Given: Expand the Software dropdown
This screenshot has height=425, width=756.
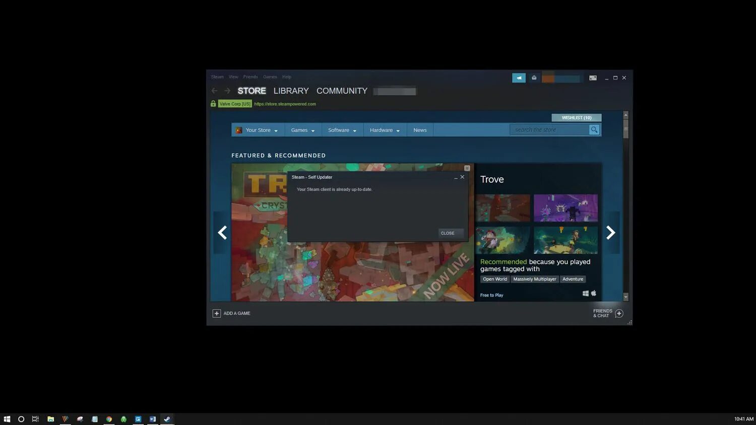Looking at the screenshot, I should (342, 130).
